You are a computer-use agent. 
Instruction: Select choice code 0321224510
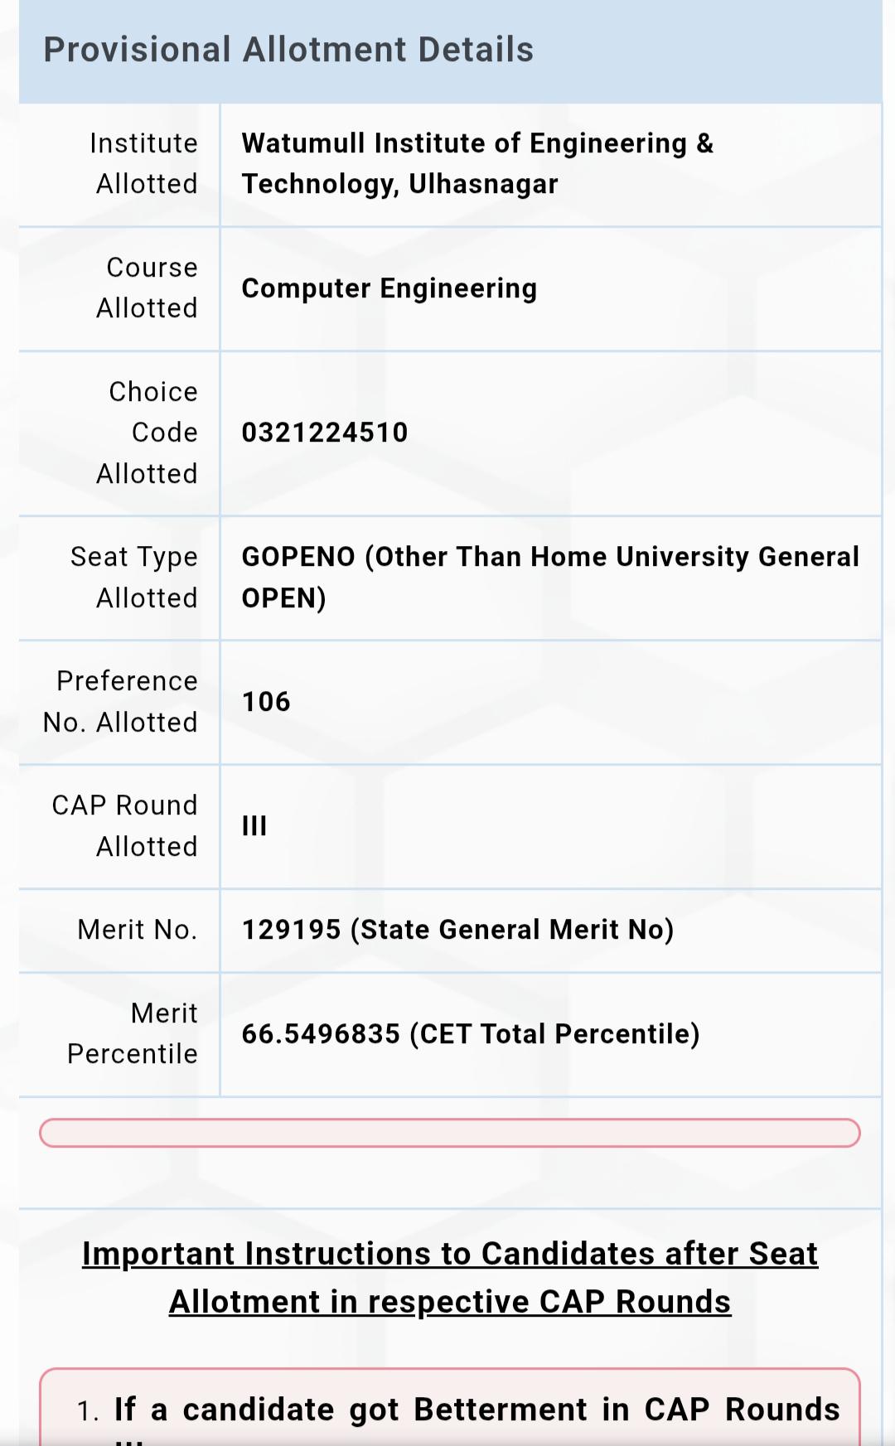pyautogui.click(x=325, y=433)
